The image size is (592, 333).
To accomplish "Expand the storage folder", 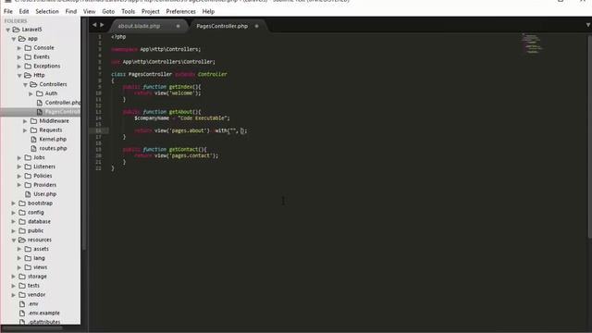I will 14,277.
